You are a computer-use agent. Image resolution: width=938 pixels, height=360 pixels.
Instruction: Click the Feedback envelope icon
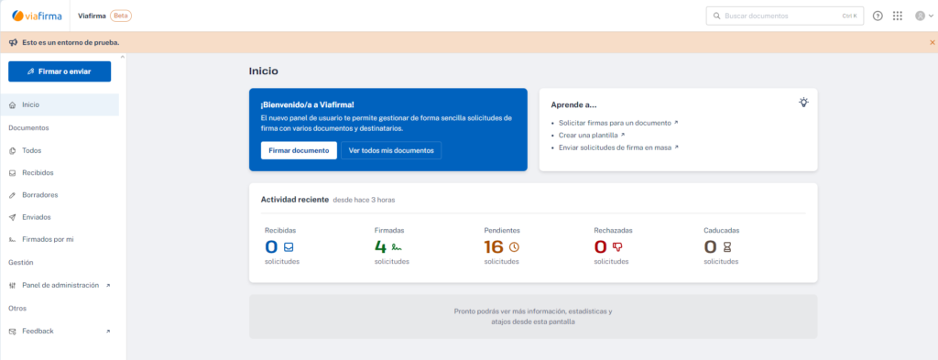pos(13,332)
